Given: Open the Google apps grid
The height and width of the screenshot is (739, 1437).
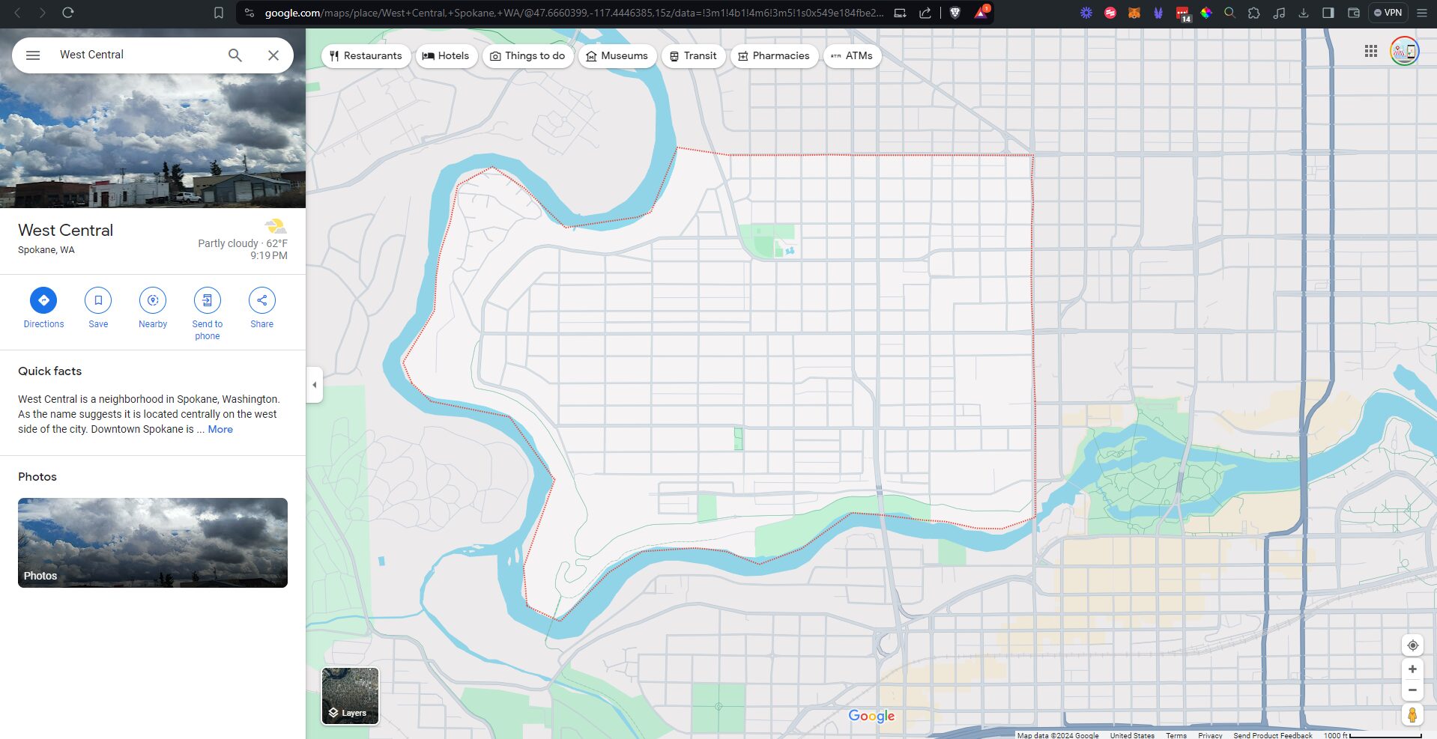Looking at the screenshot, I should click(1371, 51).
